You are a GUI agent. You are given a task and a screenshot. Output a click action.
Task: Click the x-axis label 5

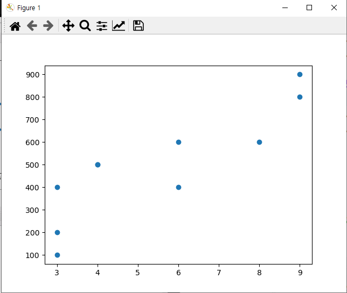tap(137, 273)
